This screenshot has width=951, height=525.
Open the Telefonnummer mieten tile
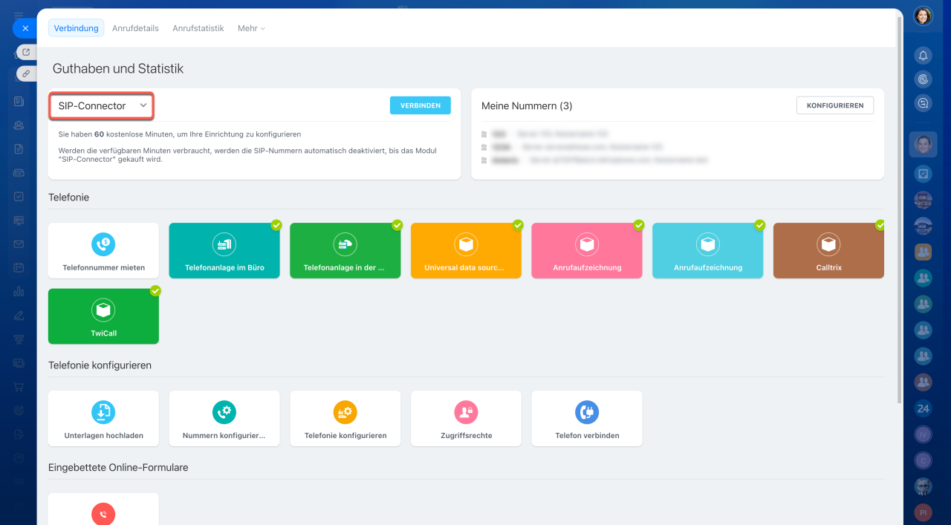point(103,250)
